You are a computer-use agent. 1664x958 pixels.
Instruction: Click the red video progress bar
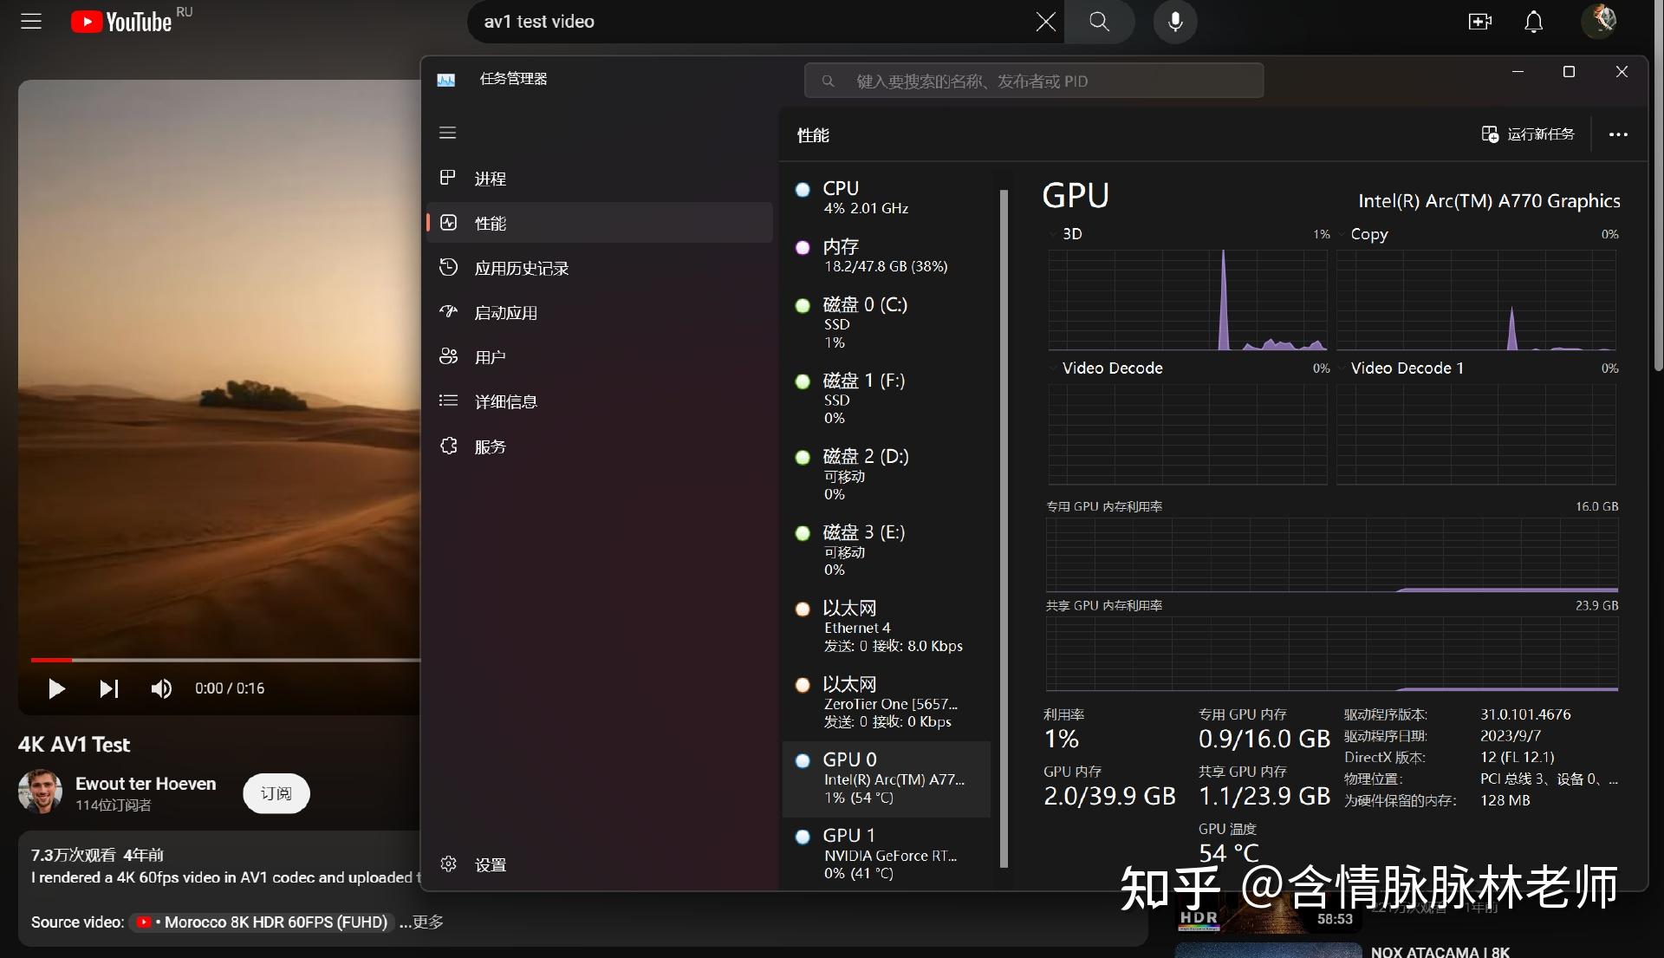pos(52,660)
